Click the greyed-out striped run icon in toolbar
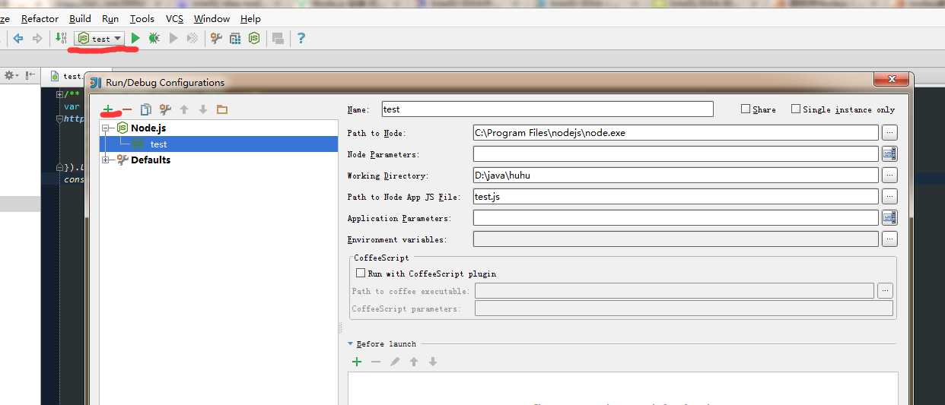Image resolution: width=945 pixels, height=405 pixels. point(192,38)
